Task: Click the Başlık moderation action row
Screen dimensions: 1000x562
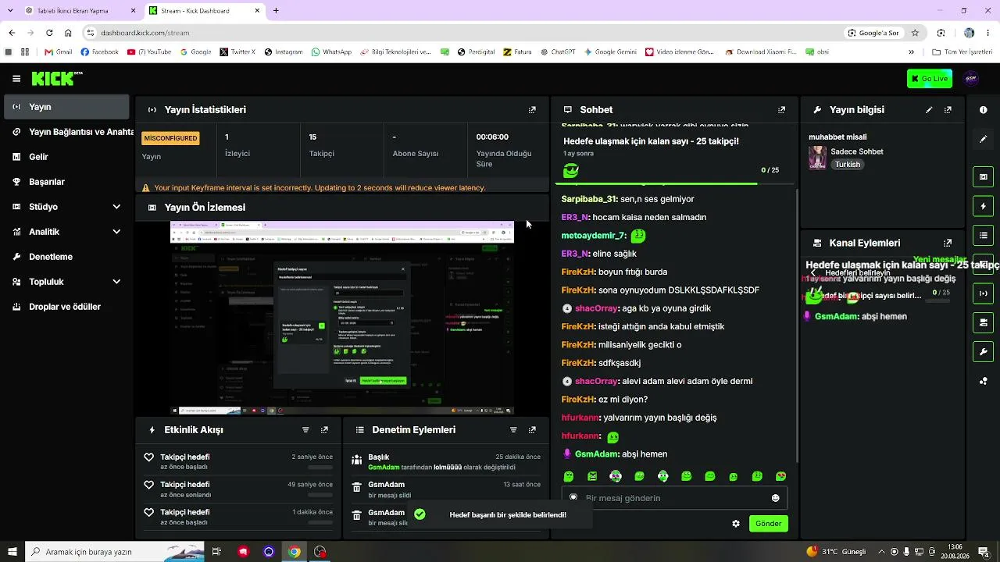Action: pos(446,462)
